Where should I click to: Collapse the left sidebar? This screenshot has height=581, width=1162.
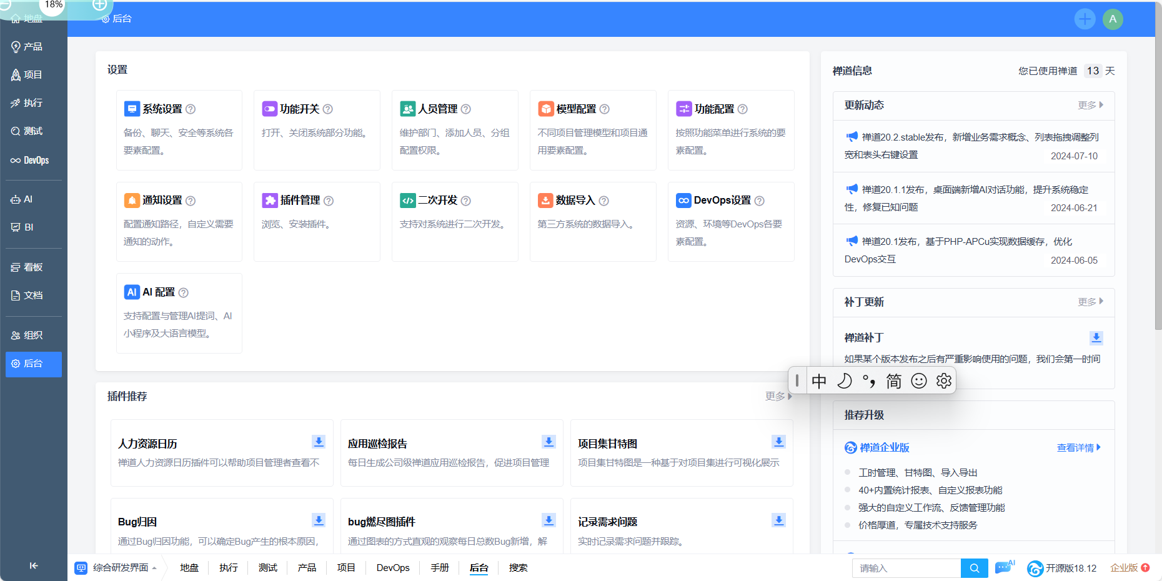coord(34,565)
